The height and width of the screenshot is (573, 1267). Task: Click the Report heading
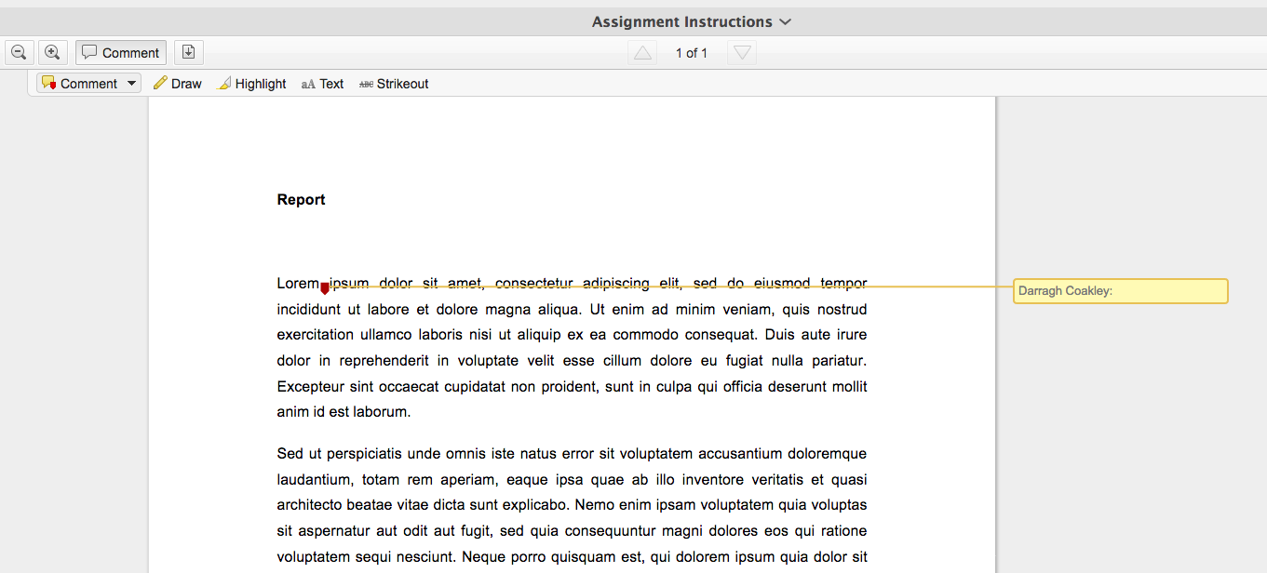tap(302, 200)
